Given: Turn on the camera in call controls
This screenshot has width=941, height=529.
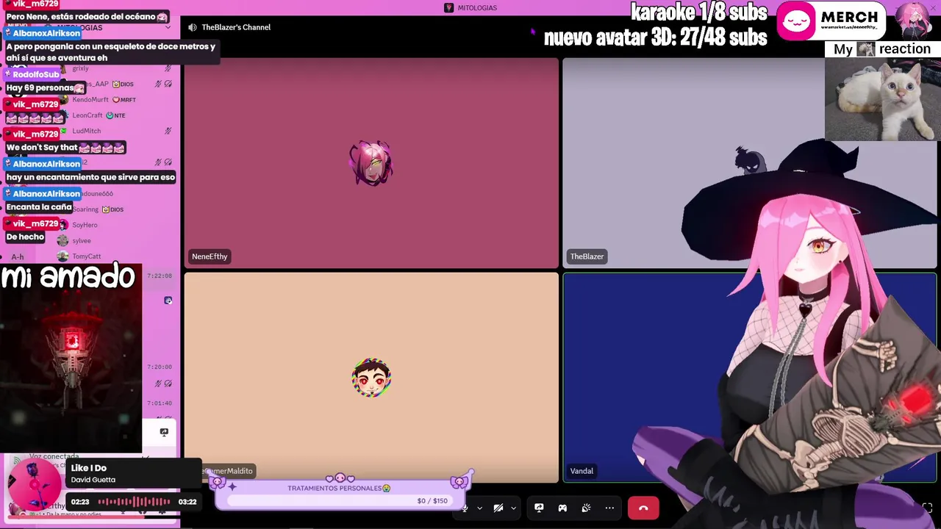Looking at the screenshot, I should pyautogui.click(x=498, y=508).
